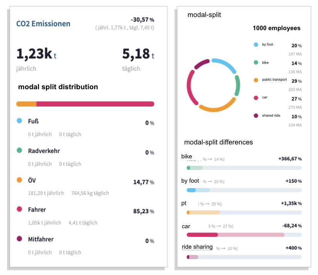
Task: Click the by foot difference progress bar
Action: (244, 190)
